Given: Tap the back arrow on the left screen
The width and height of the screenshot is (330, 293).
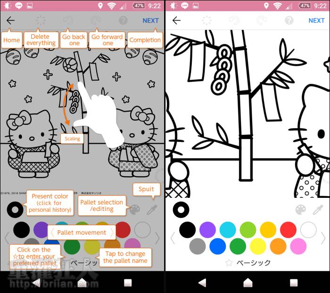Looking at the screenshot, I should point(10,20).
